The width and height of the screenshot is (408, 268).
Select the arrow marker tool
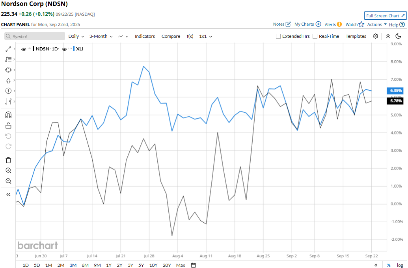(8, 81)
